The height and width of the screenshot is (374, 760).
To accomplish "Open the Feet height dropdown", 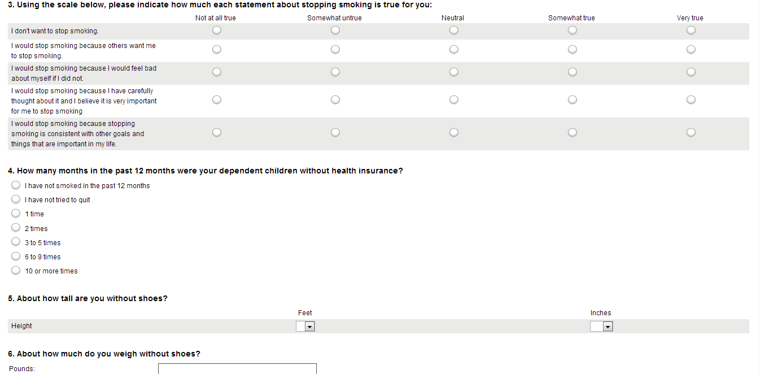I will [x=305, y=327].
